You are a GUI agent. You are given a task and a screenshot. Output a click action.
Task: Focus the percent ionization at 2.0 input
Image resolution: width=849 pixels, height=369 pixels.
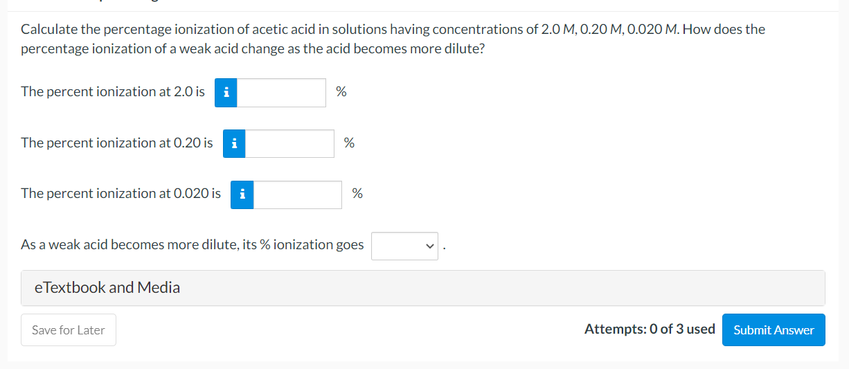coord(281,92)
